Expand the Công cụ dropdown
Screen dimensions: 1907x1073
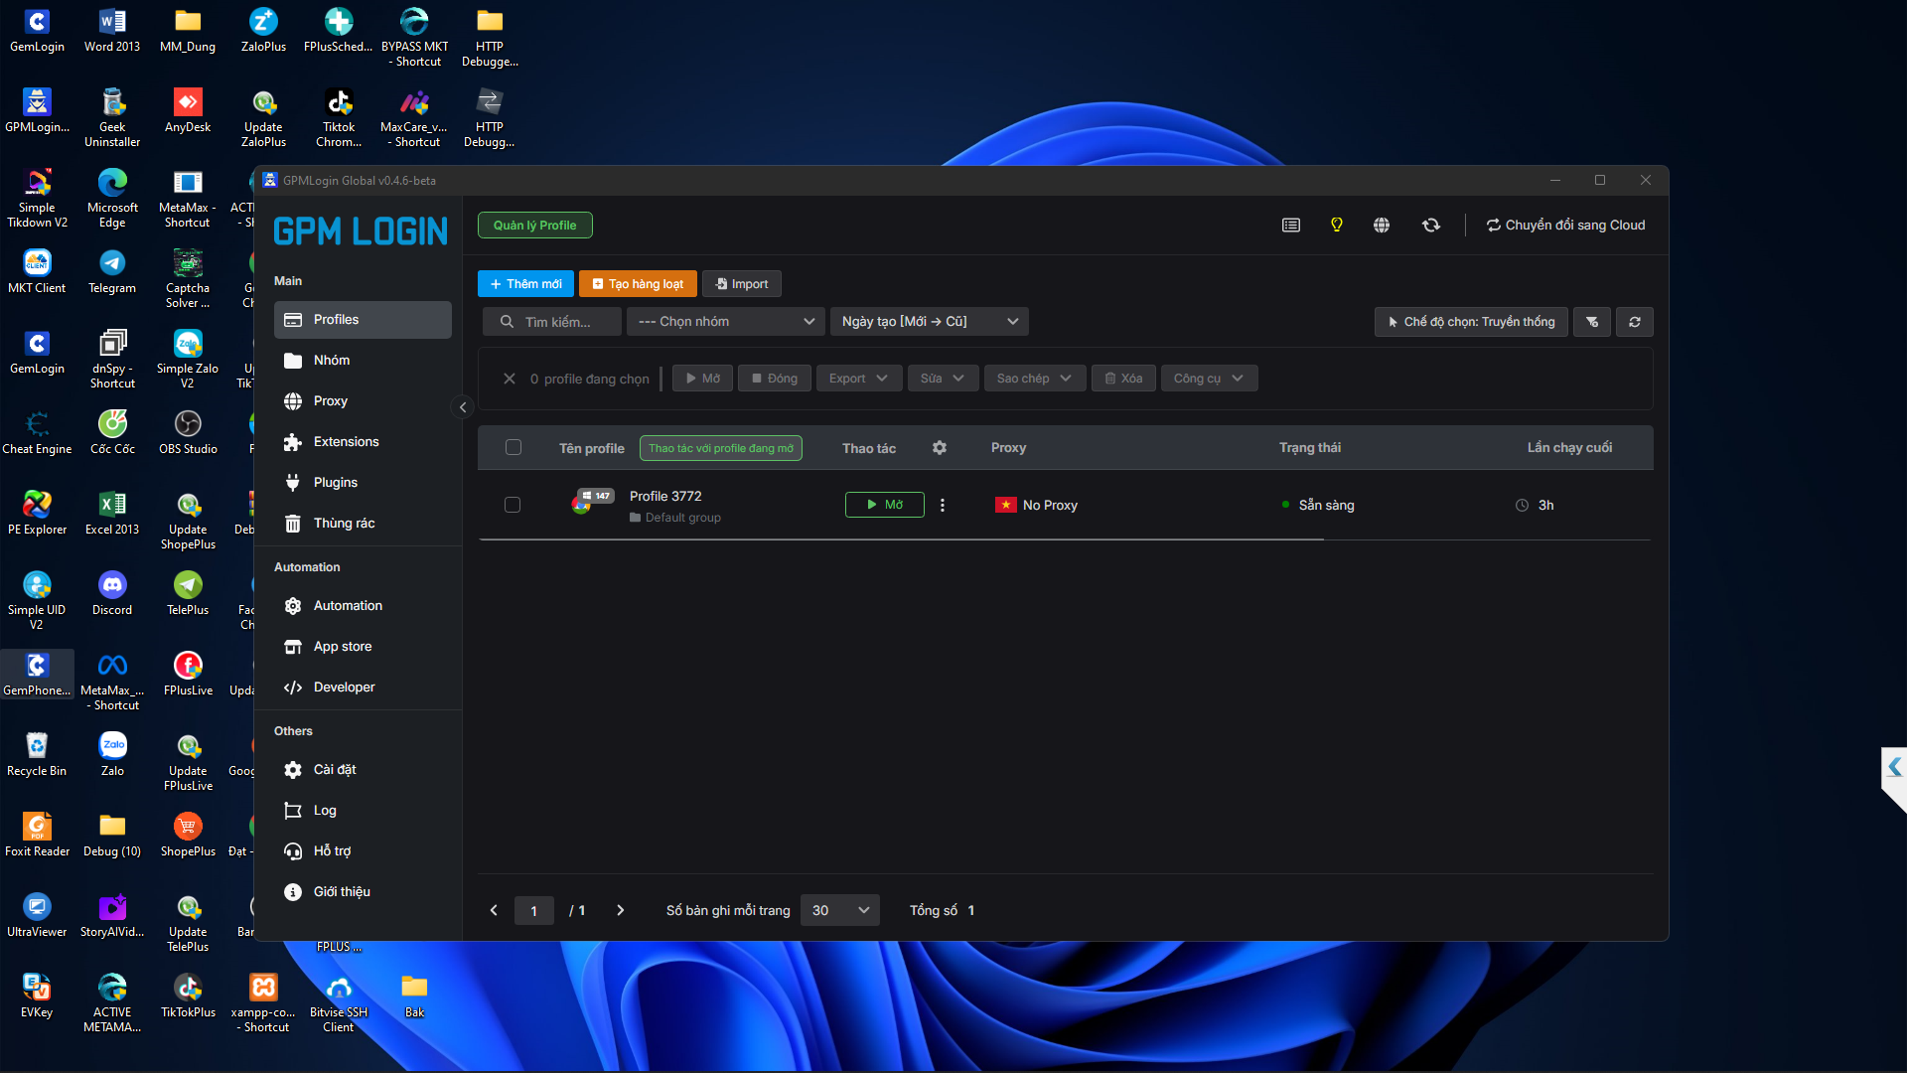pyautogui.click(x=1209, y=379)
